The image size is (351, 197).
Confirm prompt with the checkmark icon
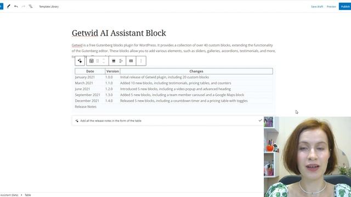260,120
